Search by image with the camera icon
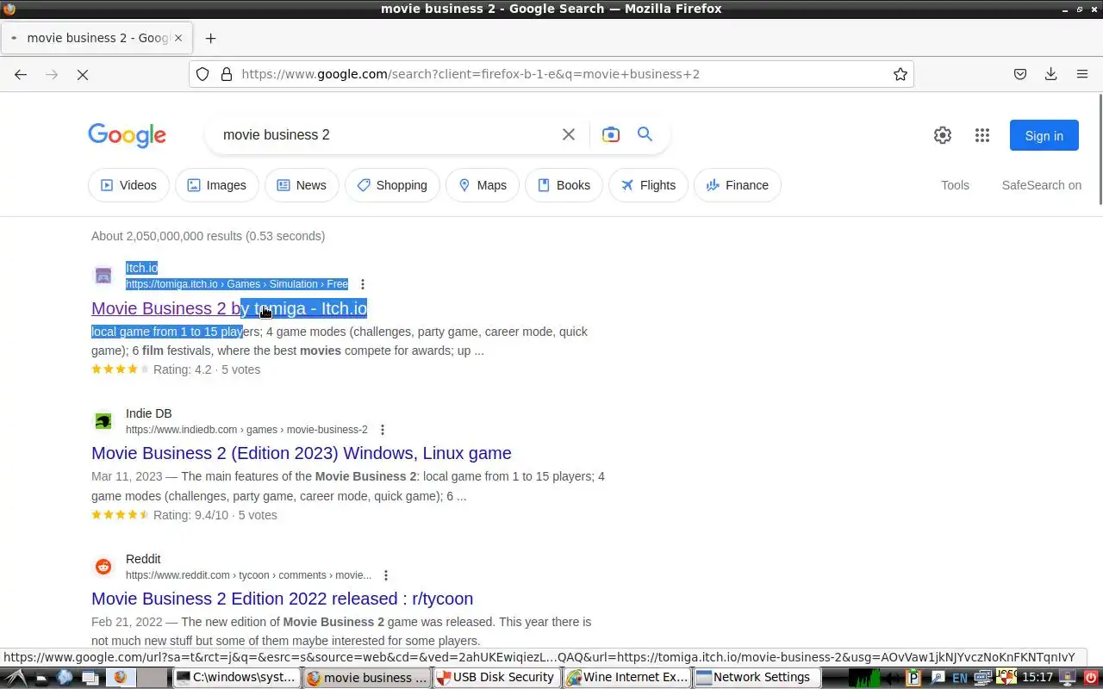Screen dimensions: 1103x689 click(611, 134)
